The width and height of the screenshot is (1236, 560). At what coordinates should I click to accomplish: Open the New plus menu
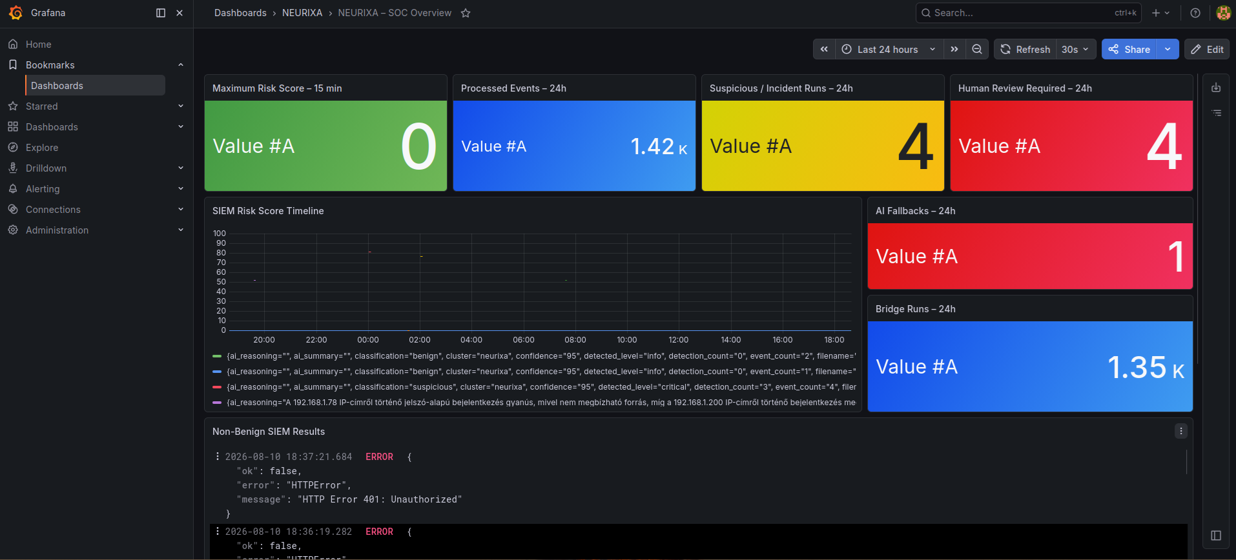tap(1160, 13)
